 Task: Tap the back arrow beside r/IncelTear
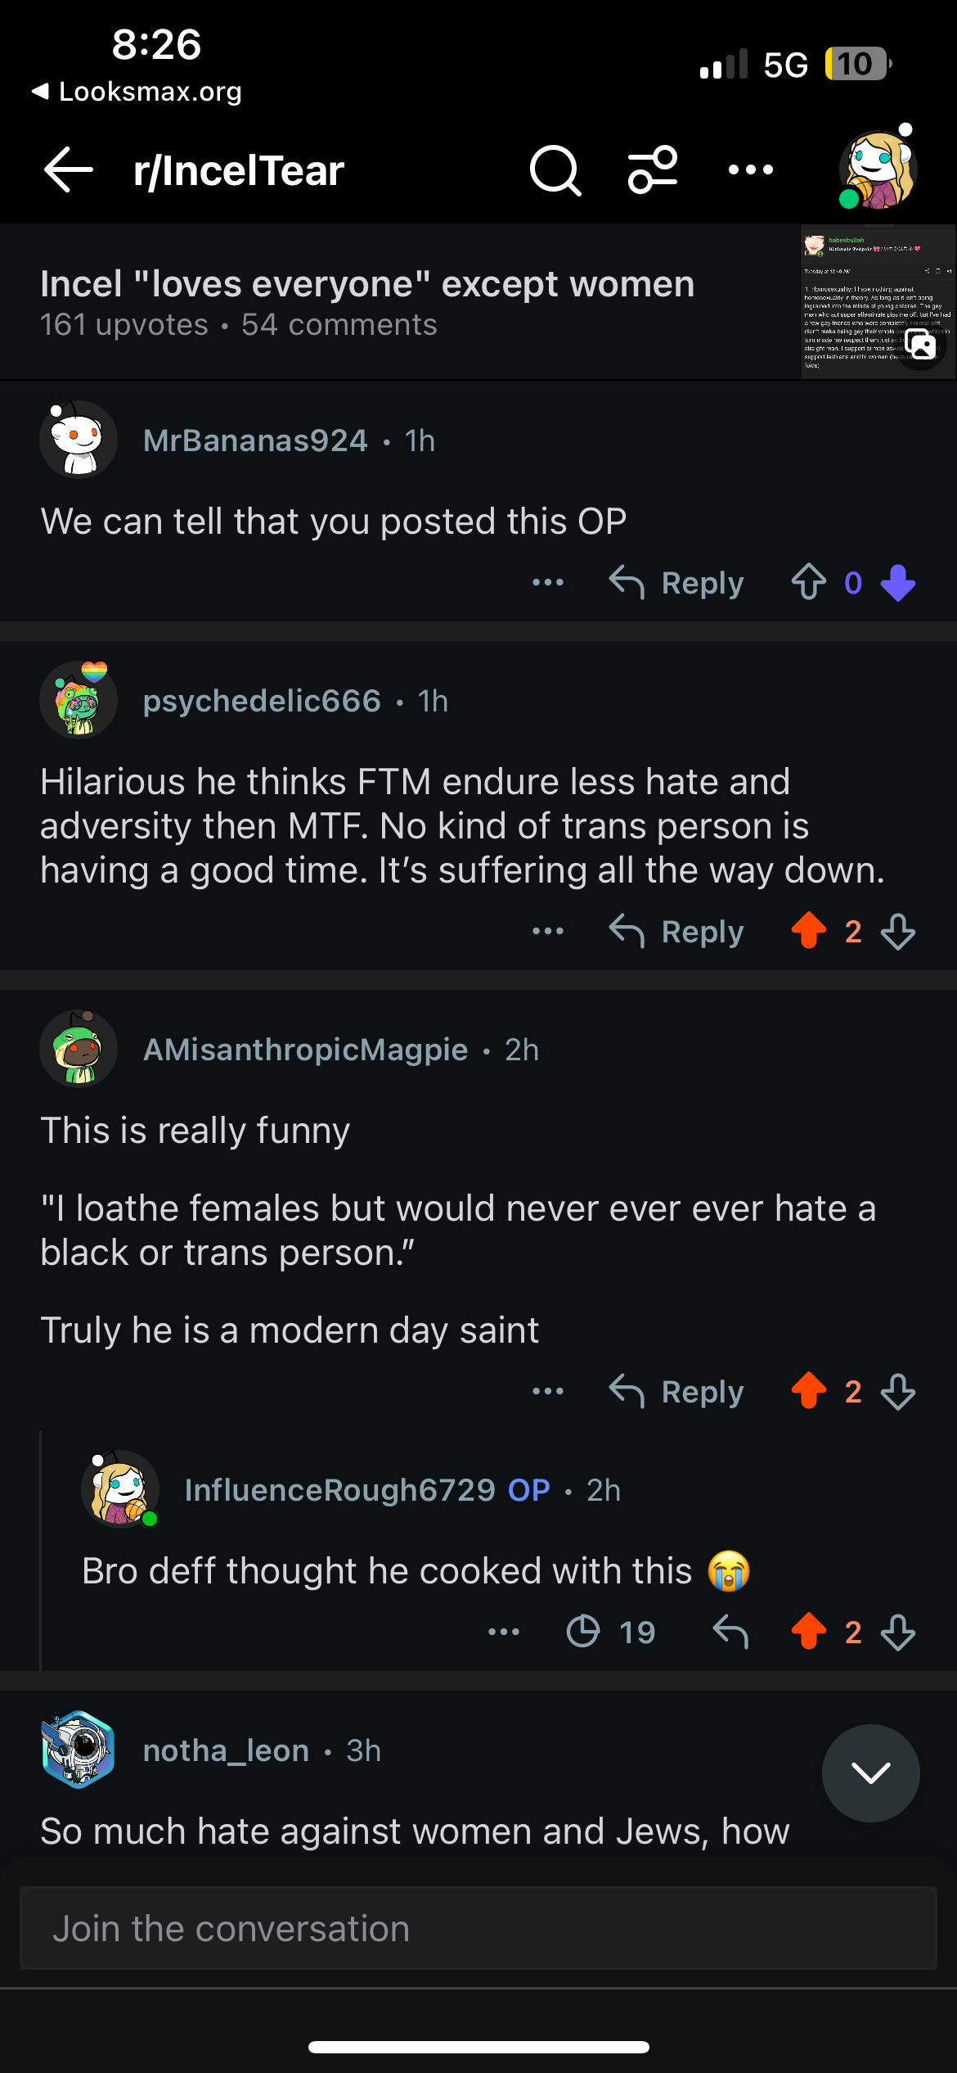pos(68,170)
